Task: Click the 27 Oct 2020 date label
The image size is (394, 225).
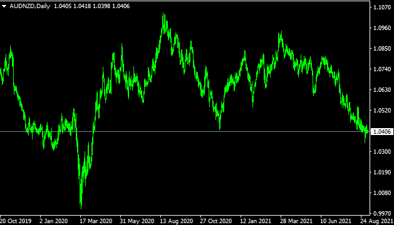Action: click(x=216, y=221)
